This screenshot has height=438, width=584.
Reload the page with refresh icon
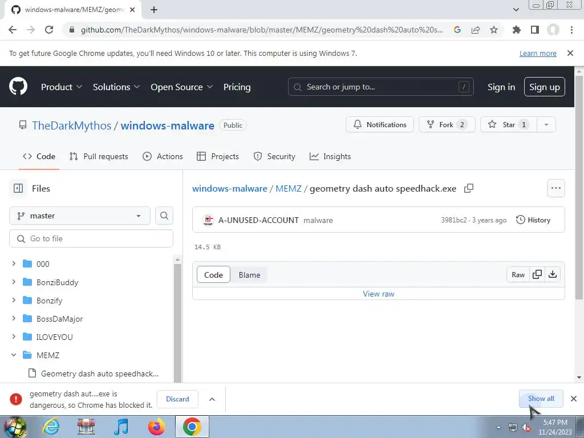(x=49, y=30)
